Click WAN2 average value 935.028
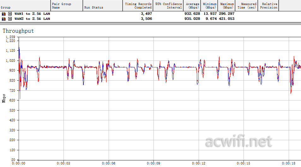301x167 pixels. 192,19
